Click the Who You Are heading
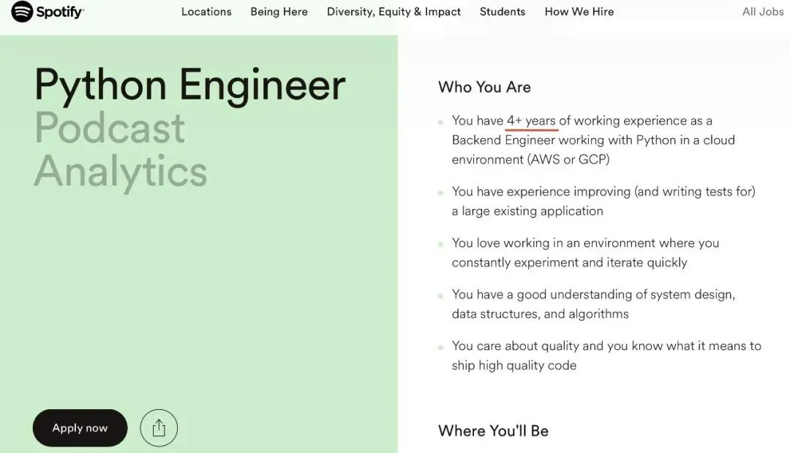This screenshot has height=453, width=790. coord(484,87)
